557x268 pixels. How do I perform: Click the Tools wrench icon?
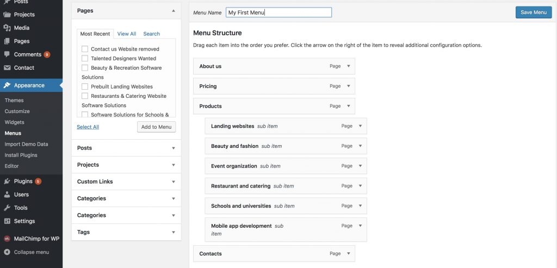pos(7,208)
